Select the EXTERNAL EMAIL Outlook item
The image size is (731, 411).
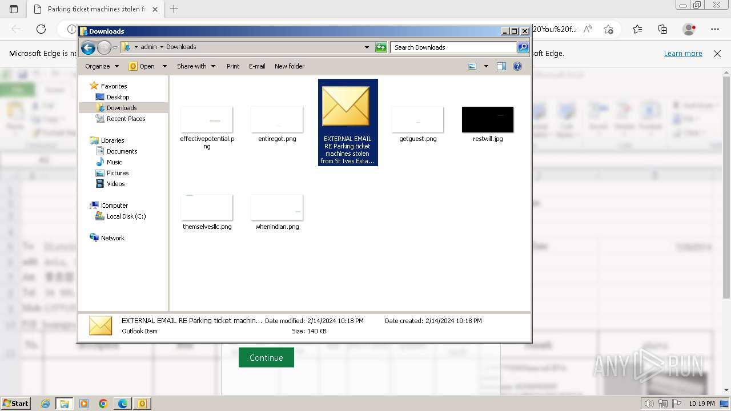click(348, 122)
